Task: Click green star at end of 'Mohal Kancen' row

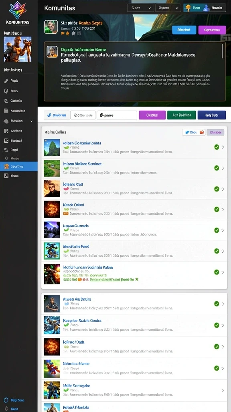Action: (x=137, y=280)
